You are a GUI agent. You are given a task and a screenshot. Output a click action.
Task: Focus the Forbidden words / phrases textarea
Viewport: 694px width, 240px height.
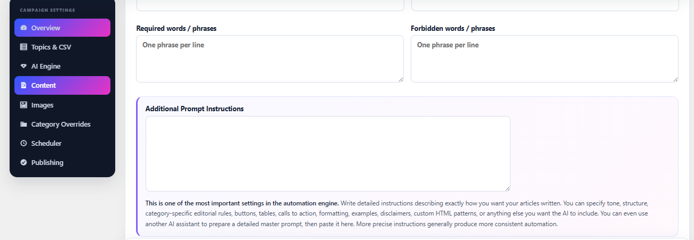tap(545, 59)
